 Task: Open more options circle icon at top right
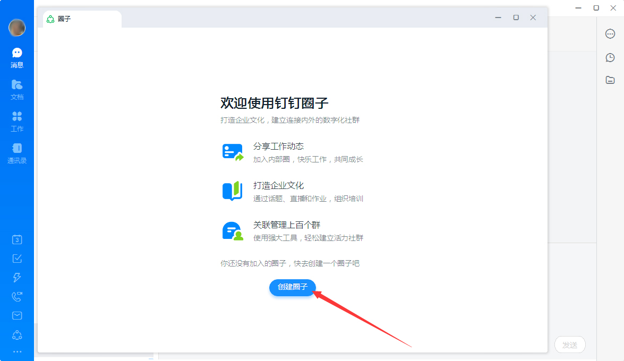pos(610,33)
